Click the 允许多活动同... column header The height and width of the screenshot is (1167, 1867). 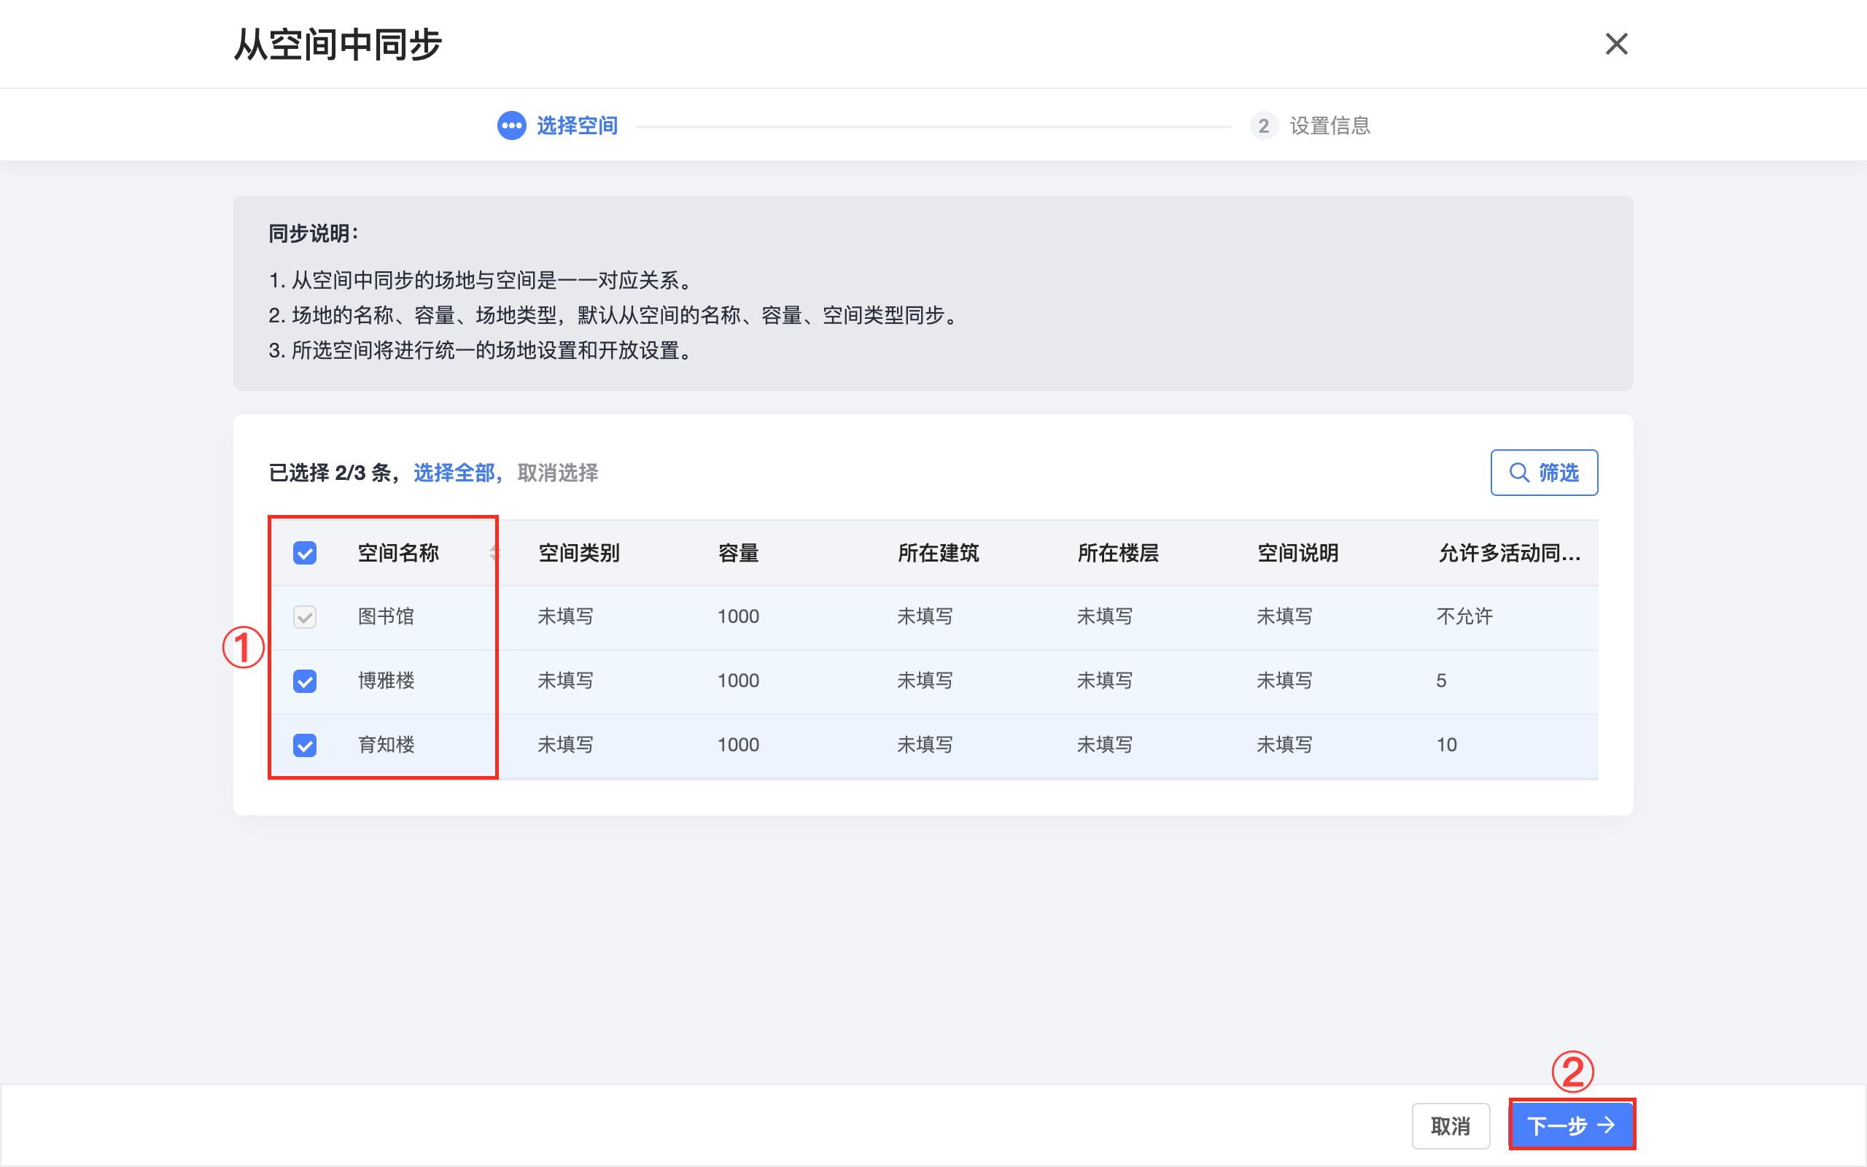(1509, 553)
